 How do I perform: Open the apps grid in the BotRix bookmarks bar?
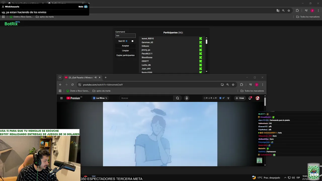click(3, 17)
